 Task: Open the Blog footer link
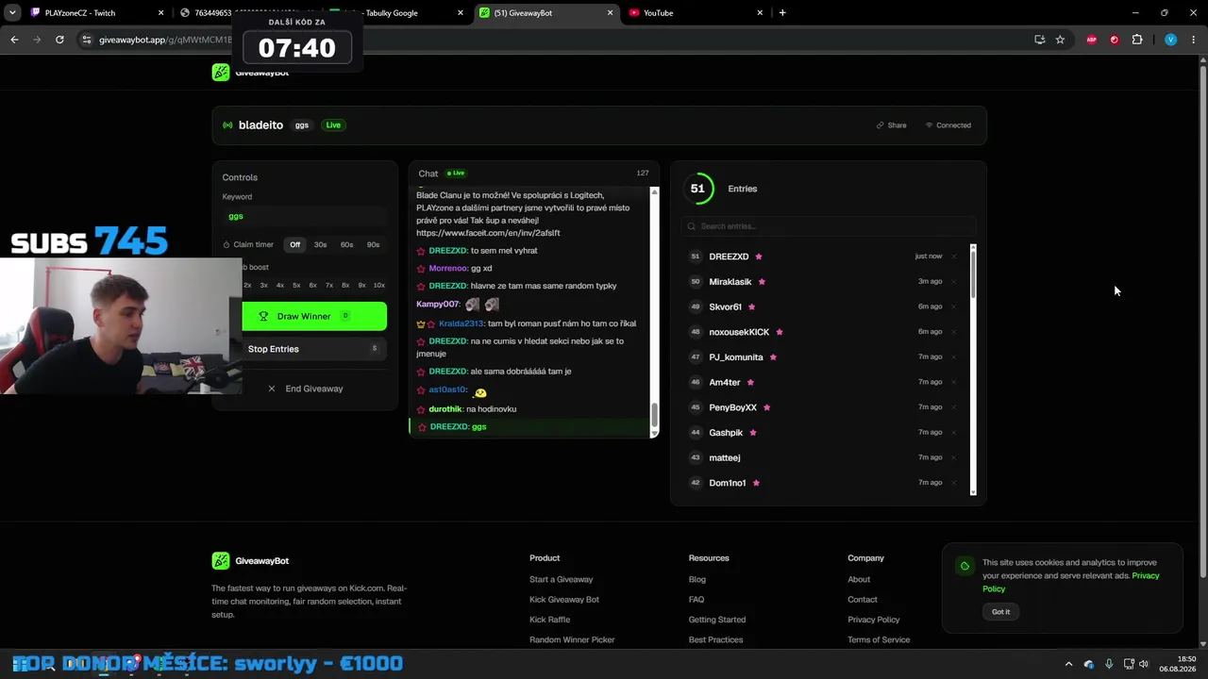pos(697,580)
